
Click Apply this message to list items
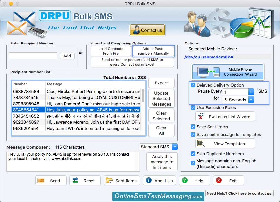click(162, 162)
